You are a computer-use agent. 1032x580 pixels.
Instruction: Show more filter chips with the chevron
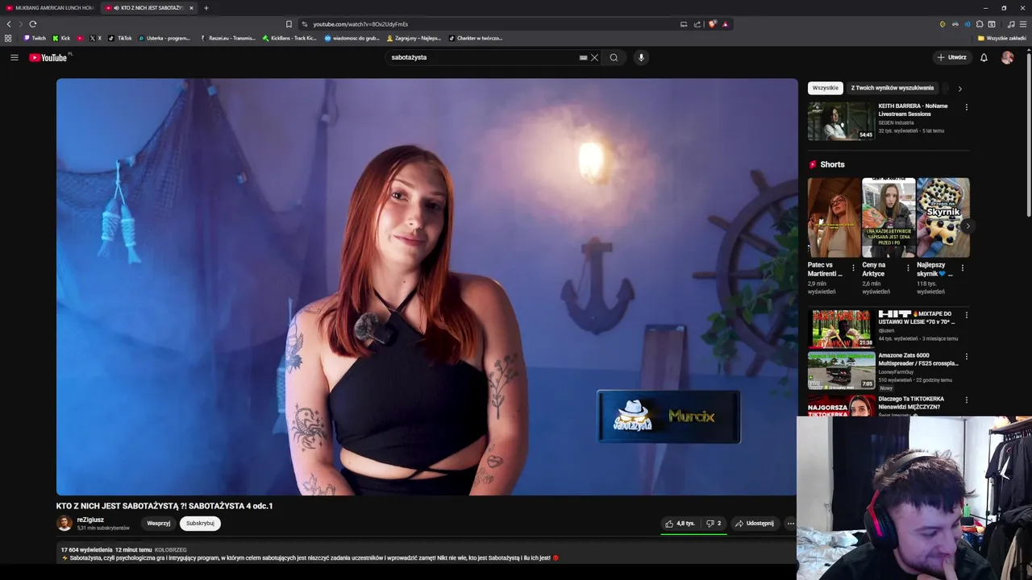[x=959, y=89]
